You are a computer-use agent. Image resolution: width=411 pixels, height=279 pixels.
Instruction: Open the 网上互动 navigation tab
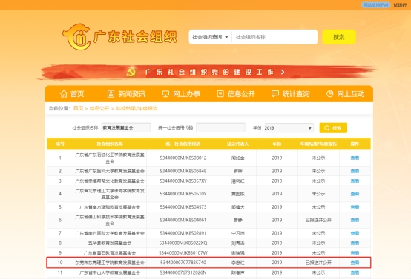[x=345, y=94]
